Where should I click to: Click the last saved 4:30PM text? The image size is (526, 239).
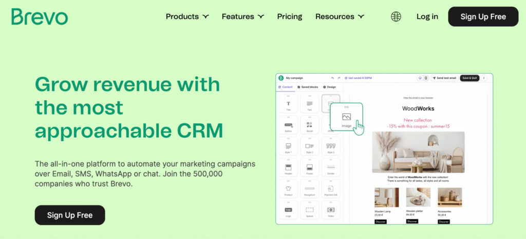click(x=358, y=78)
